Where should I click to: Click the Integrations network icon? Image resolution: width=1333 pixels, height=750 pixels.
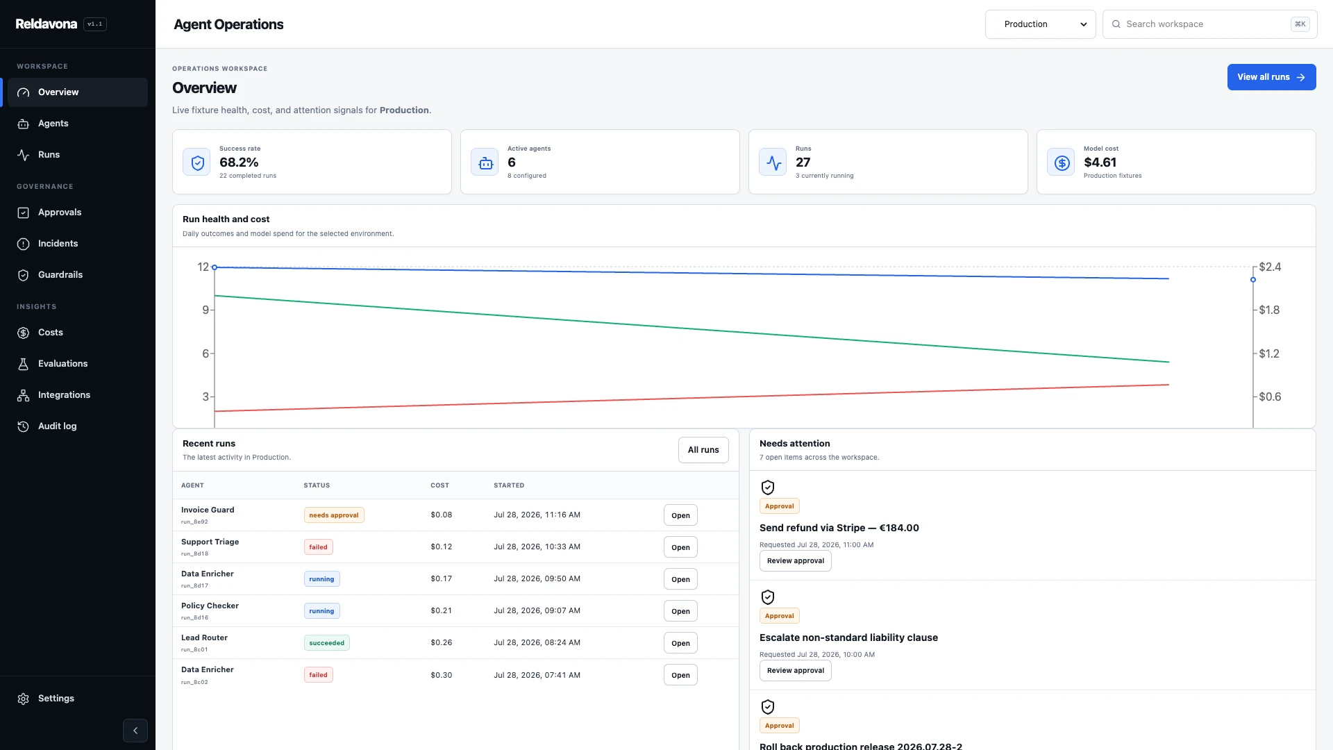coord(23,395)
